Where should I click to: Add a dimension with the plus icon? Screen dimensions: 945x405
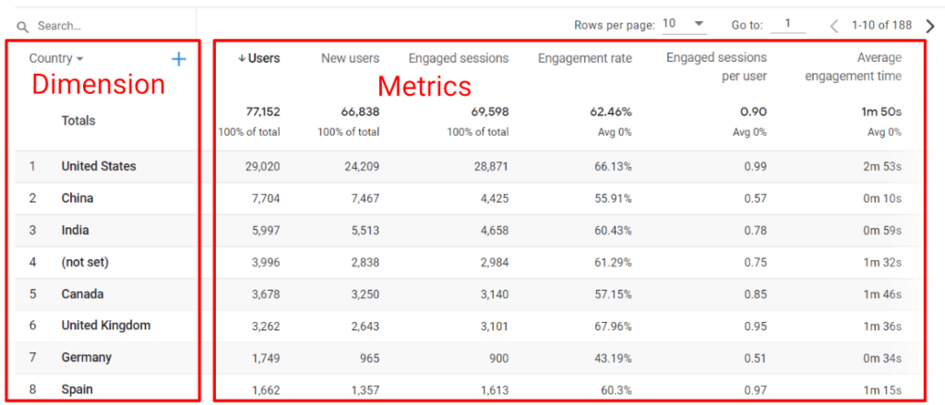tap(179, 59)
